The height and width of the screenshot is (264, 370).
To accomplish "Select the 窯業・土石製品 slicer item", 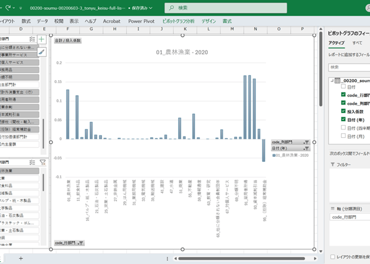I will pyautogui.click(x=19, y=230).
